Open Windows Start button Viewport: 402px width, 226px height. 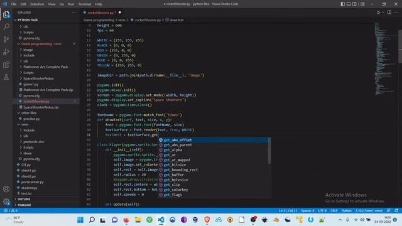(x=80, y=220)
